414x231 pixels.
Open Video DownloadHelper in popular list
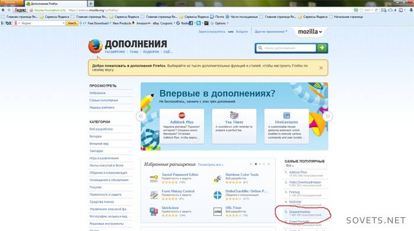(x=305, y=182)
